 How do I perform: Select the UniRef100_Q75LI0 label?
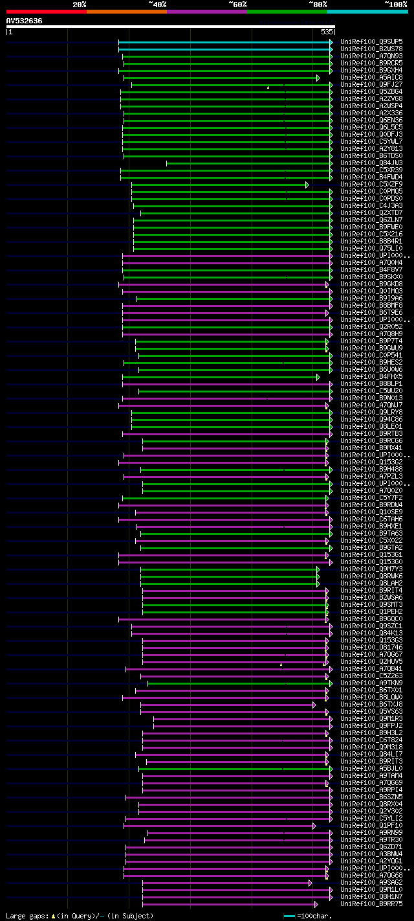tap(371, 248)
